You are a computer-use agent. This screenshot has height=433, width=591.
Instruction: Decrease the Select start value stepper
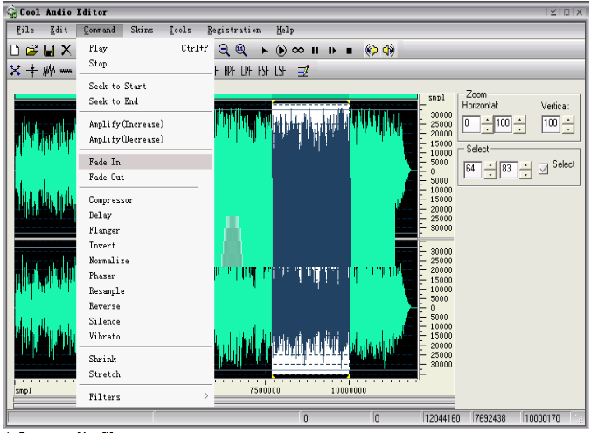(490, 175)
